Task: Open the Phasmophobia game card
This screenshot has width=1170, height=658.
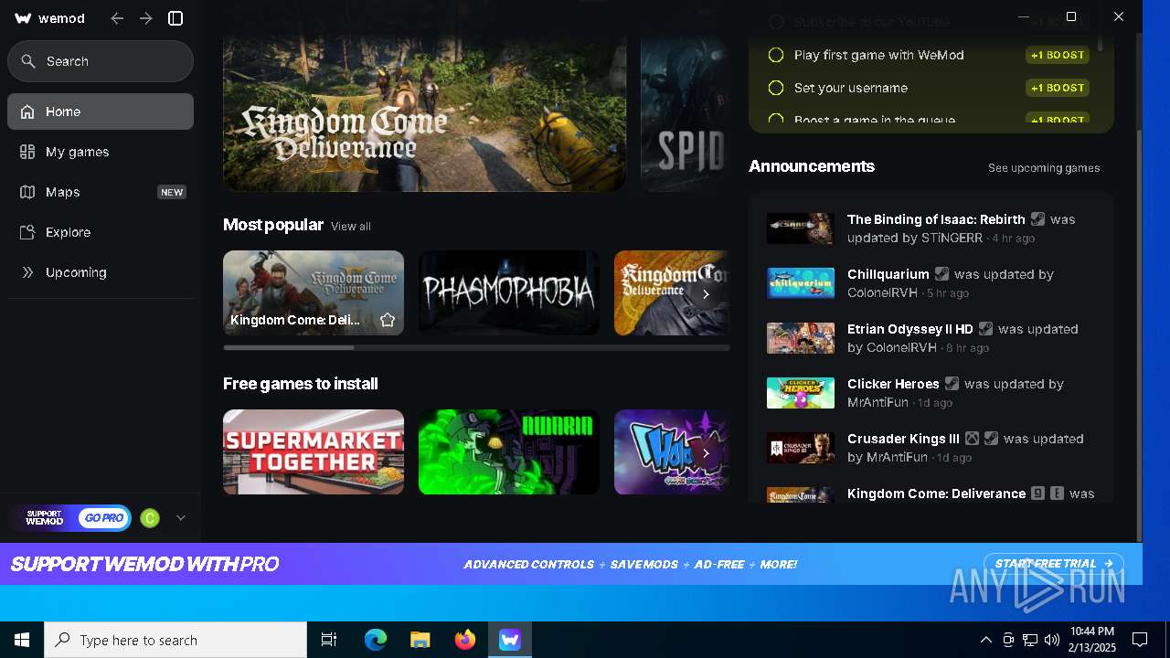Action: click(509, 292)
